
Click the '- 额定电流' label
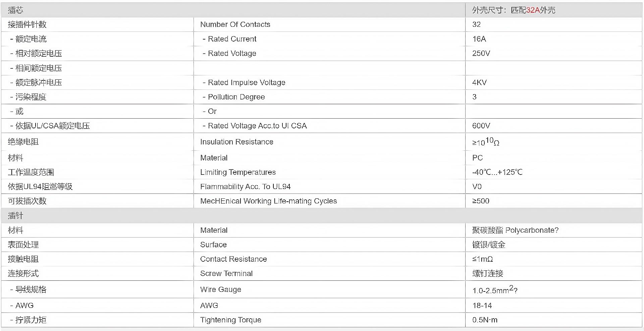point(29,39)
